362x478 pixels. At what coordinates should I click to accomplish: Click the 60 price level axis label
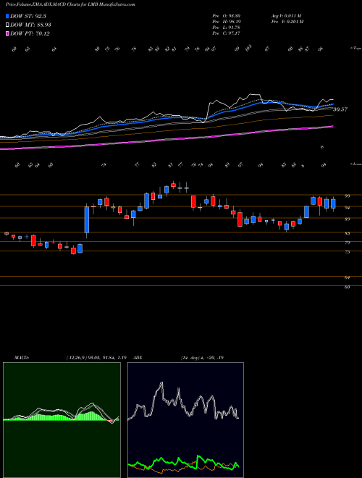click(347, 288)
